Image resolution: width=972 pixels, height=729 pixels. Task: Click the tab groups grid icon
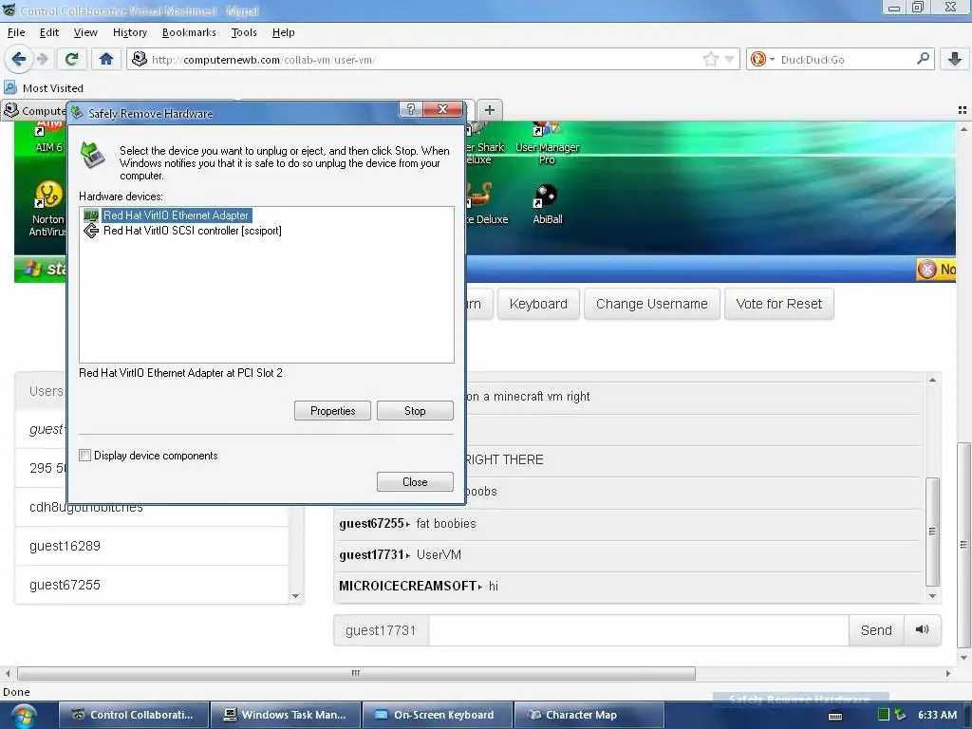point(963,110)
